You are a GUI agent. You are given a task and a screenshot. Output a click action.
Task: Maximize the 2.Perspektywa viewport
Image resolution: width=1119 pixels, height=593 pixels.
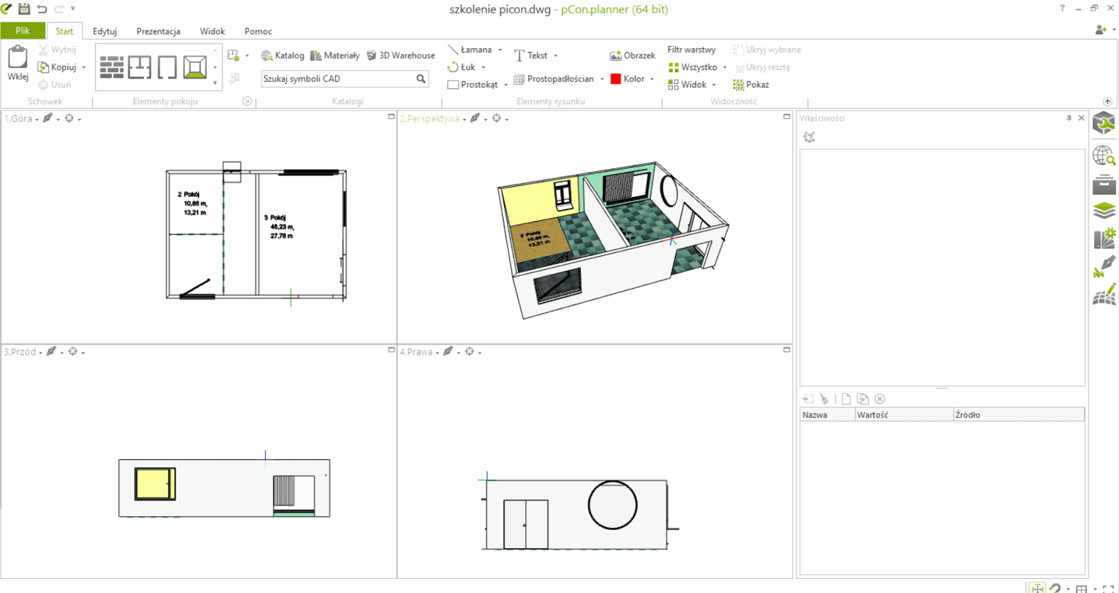(x=787, y=117)
